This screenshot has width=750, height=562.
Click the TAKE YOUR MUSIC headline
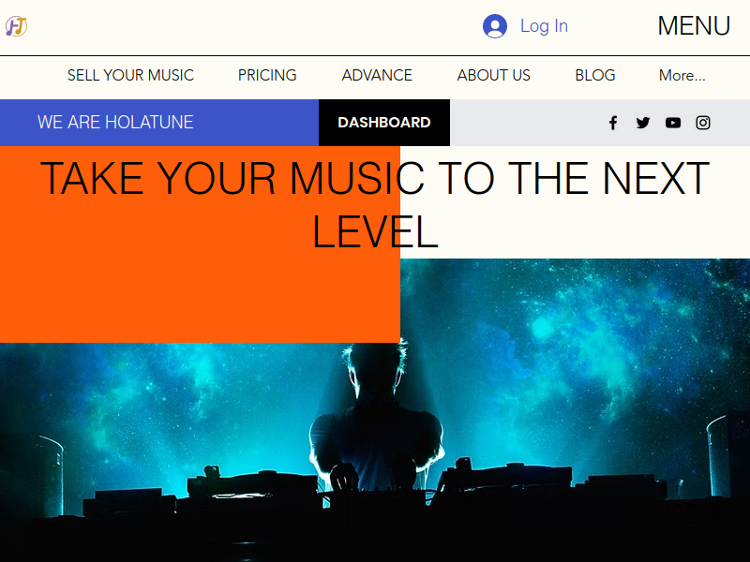coord(375,204)
